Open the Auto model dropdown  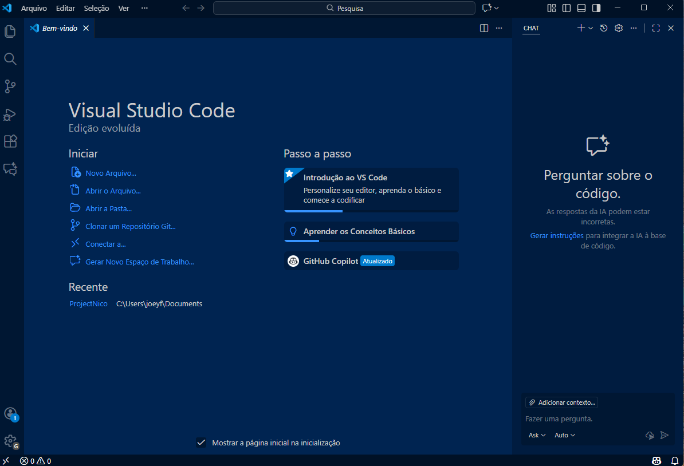564,435
